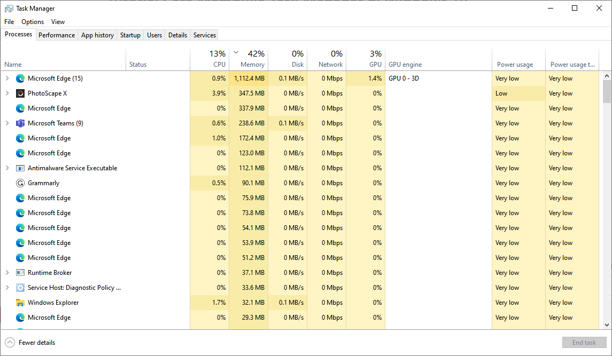
Task: Click the 90.1 MB memory cell
Action: (x=249, y=183)
